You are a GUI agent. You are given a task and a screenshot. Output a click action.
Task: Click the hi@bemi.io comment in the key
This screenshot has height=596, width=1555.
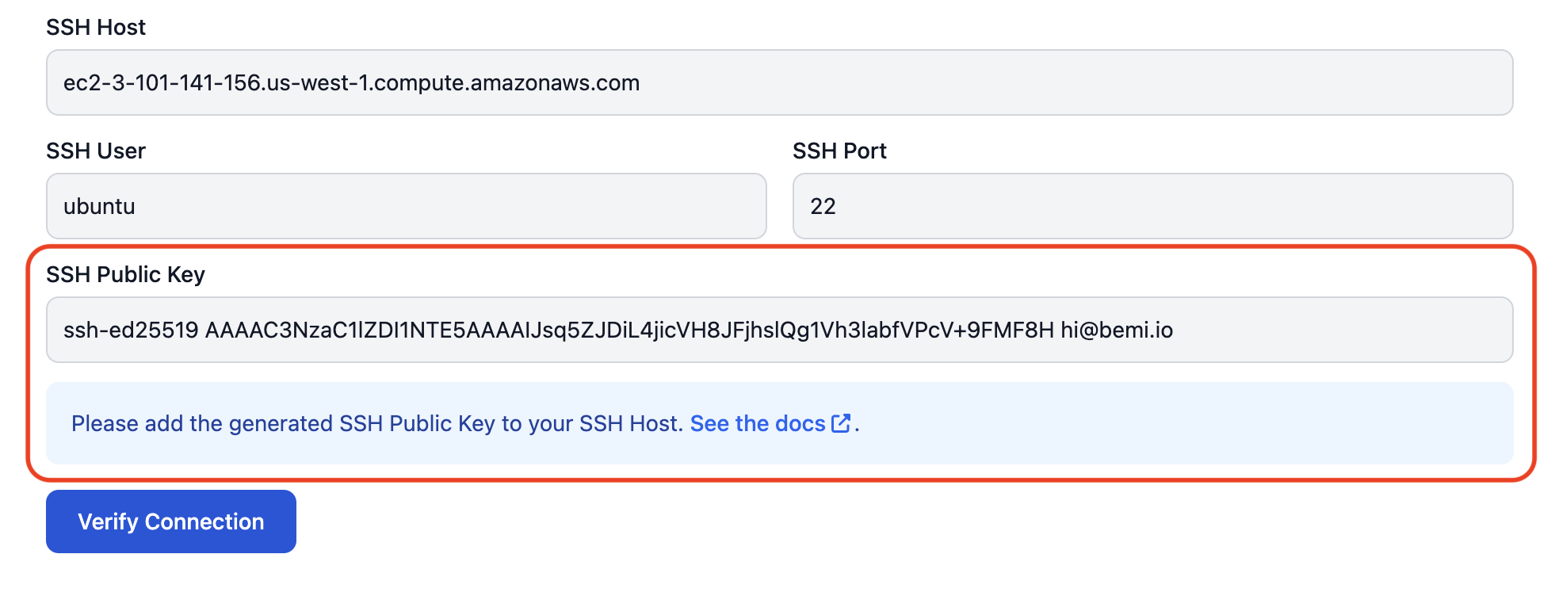pyautogui.click(x=1117, y=330)
